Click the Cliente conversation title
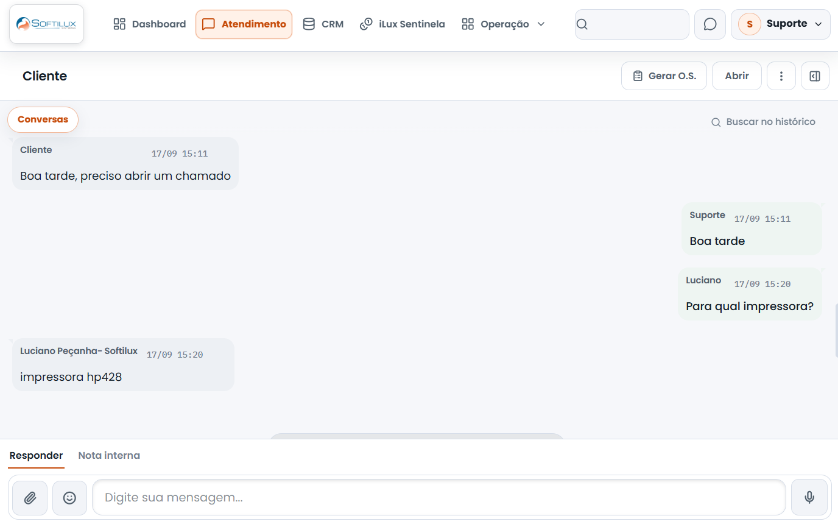The image size is (838, 524). pos(44,76)
